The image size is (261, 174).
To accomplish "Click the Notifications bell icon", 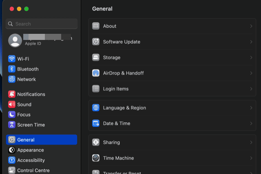I will coord(12,94).
